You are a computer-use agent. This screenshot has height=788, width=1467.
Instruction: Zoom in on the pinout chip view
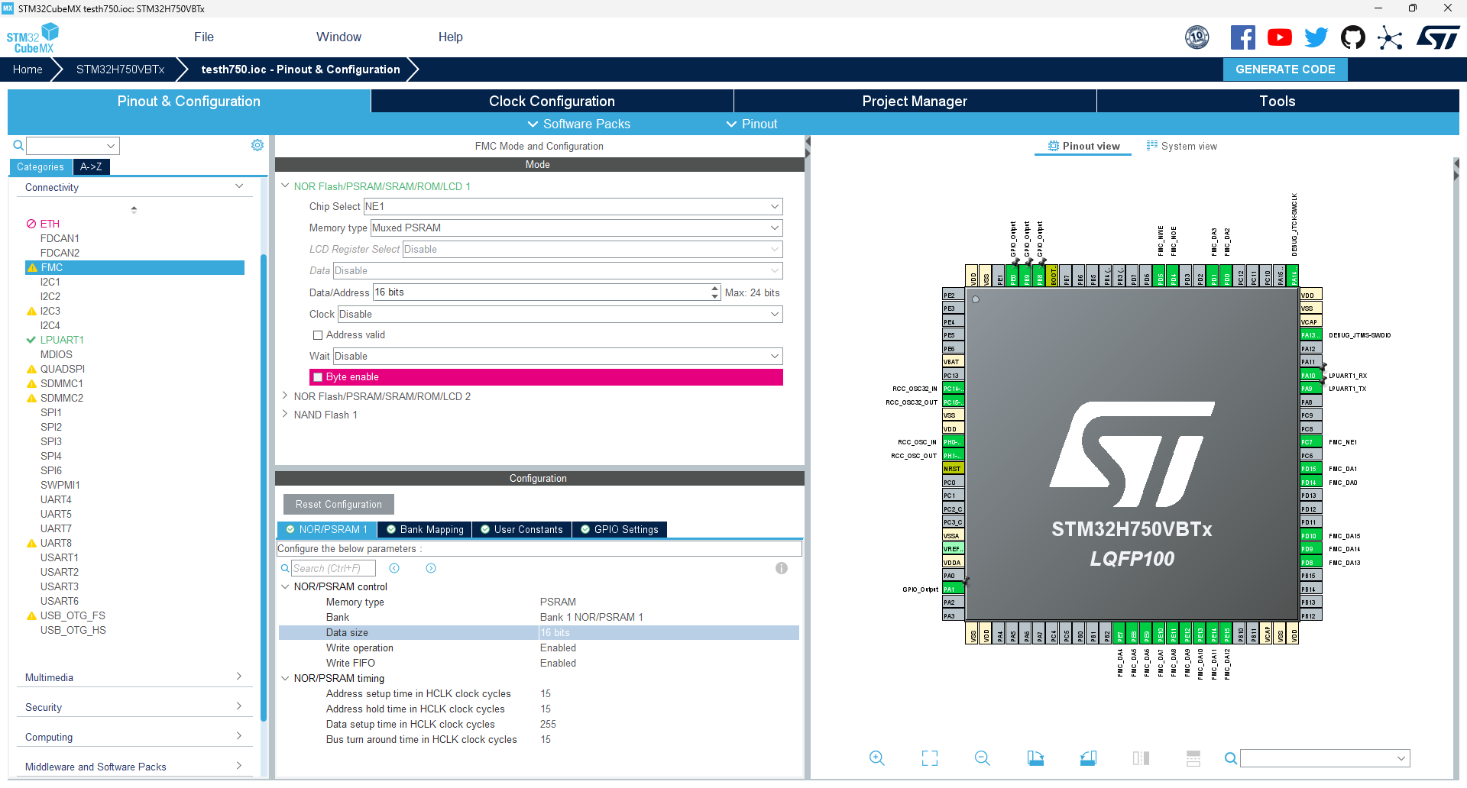(x=877, y=758)
